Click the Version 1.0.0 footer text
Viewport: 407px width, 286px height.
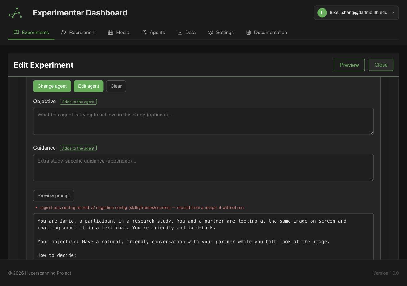(x=386, y=273)
